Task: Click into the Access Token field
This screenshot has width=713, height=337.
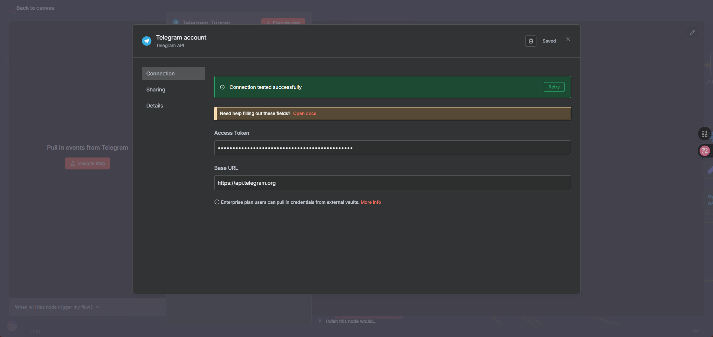Action: coord(392,148)
